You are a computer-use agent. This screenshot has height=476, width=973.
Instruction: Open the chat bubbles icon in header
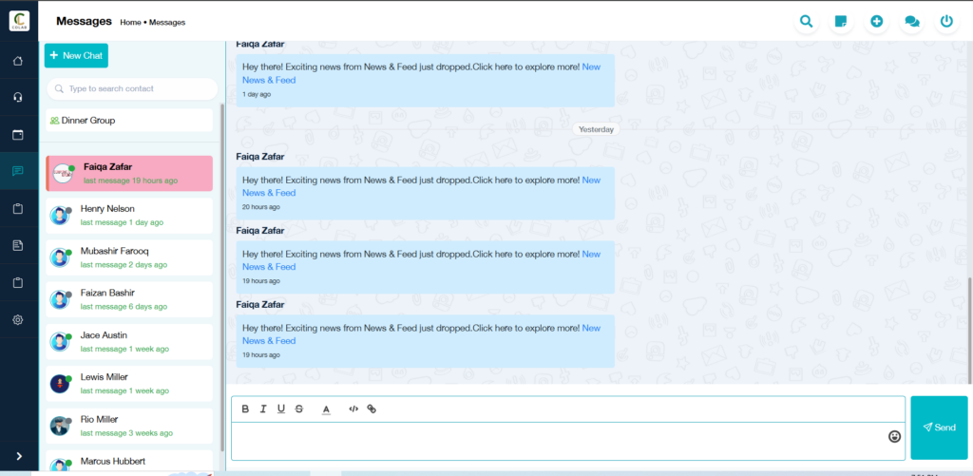911,22
